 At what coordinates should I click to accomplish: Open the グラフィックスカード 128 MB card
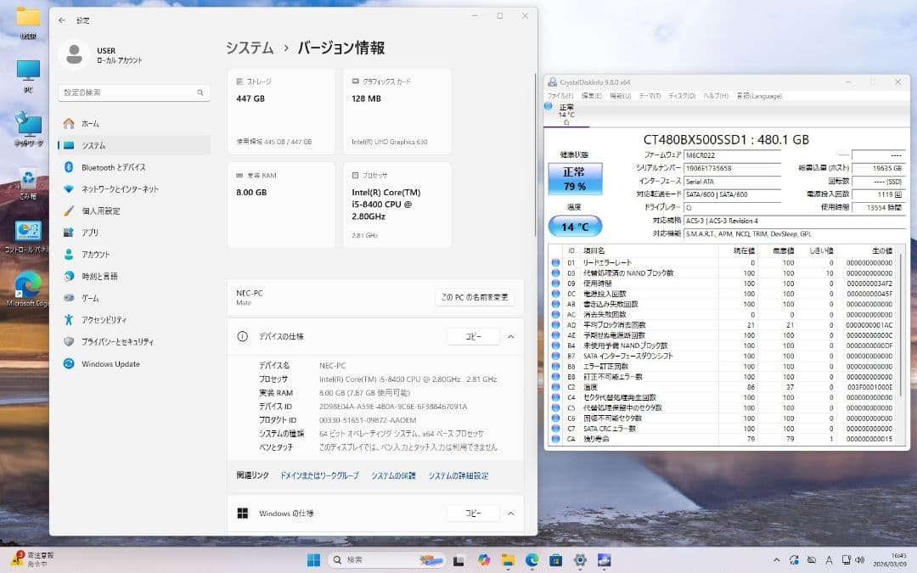point(397,112)
